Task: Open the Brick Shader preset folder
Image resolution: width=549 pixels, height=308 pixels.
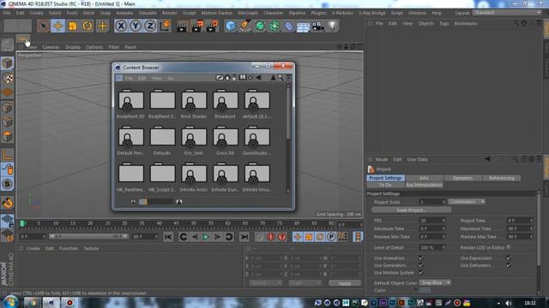Action: coord(194,101)
